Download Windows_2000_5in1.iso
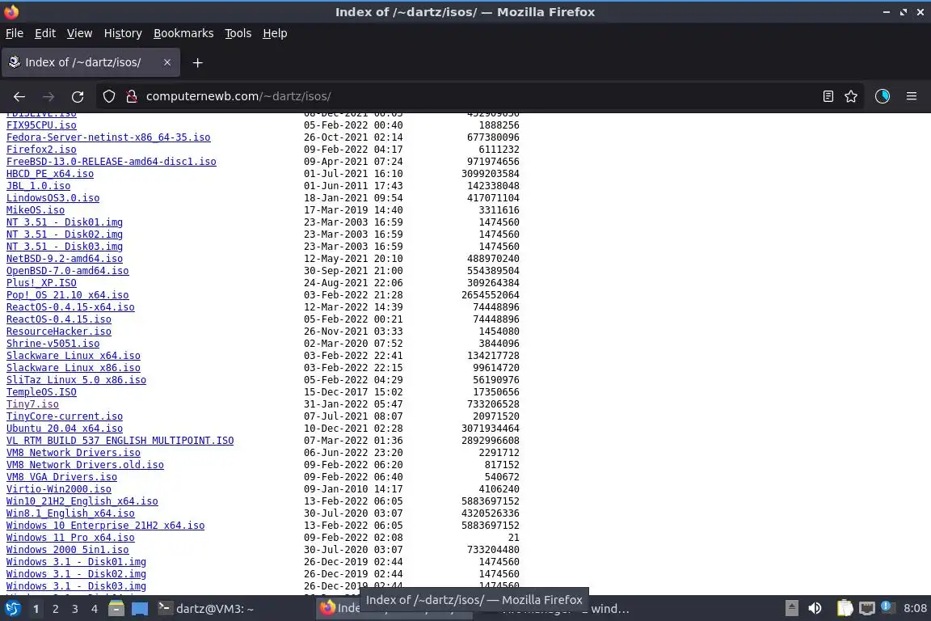The height and width of the screenshot is (621, 931). (x=68, y=550)
